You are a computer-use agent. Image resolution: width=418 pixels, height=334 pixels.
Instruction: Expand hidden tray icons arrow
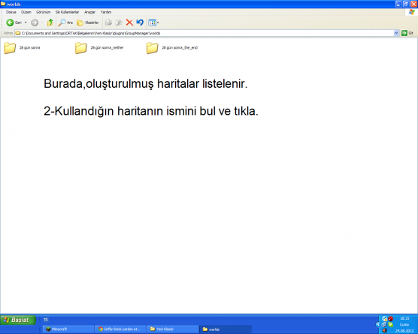377,324
